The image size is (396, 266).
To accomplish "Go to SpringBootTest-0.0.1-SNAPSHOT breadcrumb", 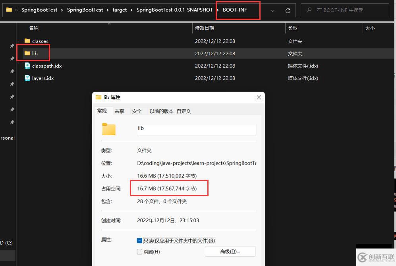I will click(174, 10).
